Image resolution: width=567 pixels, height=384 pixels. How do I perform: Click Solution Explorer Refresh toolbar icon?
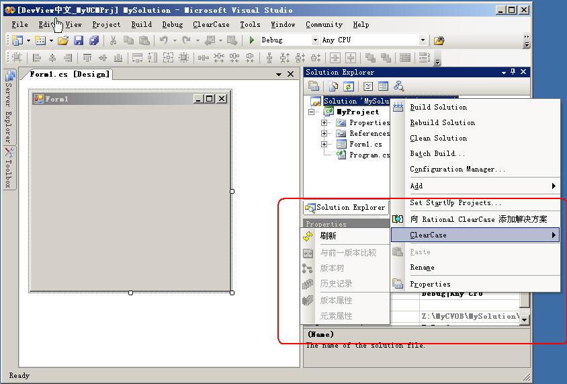tap(349, 86)
